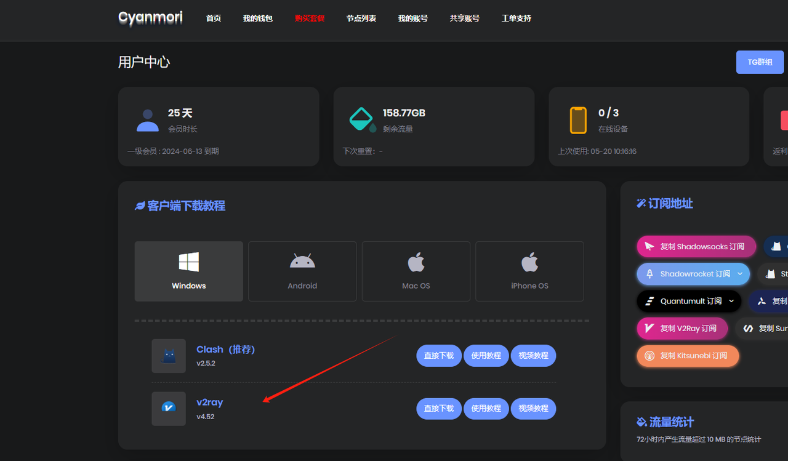Click the remaining traffic bucket icon

(362, 119)
